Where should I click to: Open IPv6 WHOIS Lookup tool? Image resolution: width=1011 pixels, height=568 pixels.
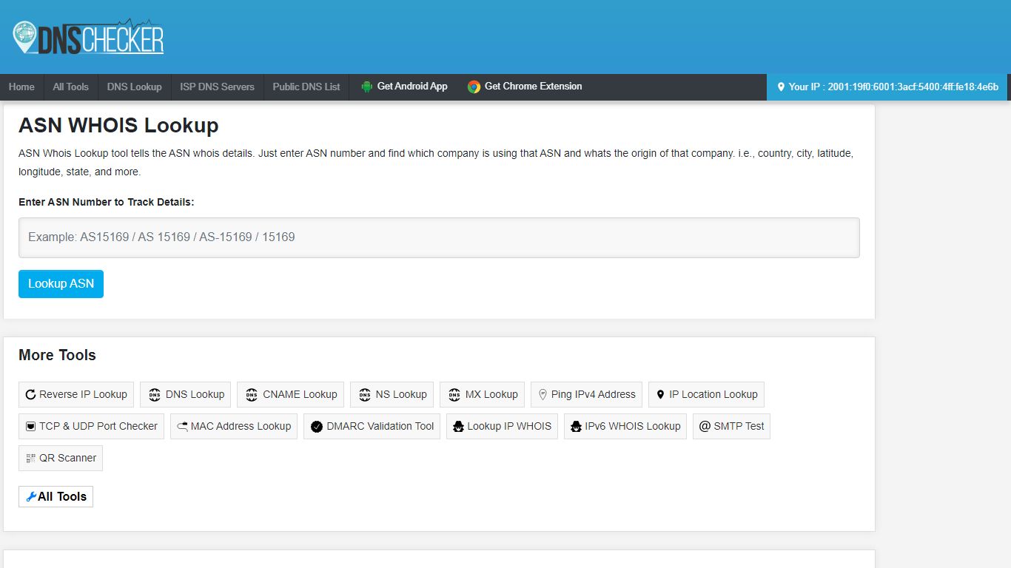(x=625, y=427)
